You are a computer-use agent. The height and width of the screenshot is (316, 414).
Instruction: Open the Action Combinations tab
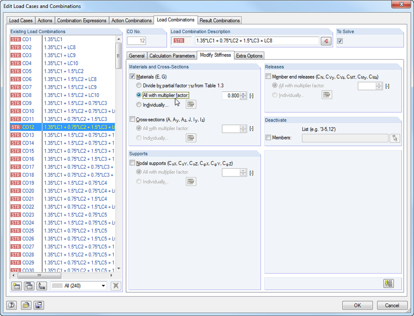(x=132, y=21)
